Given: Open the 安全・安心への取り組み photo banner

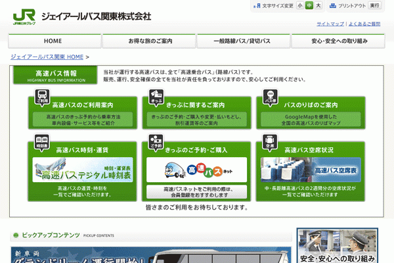Looking at the screenshot, I should click(x=338, y=246).
